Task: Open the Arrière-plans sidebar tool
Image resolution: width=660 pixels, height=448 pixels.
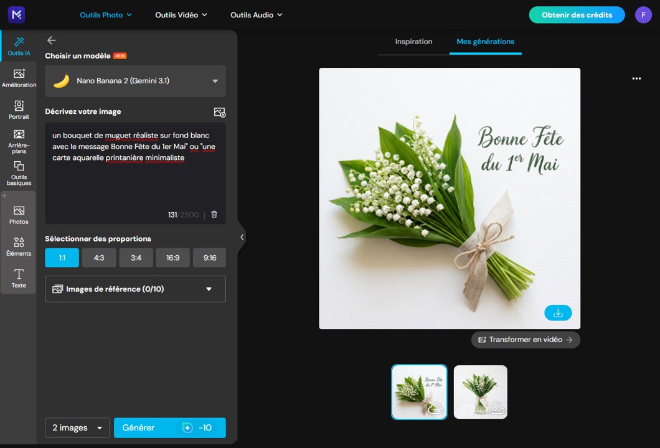Action: pos(19,142)
